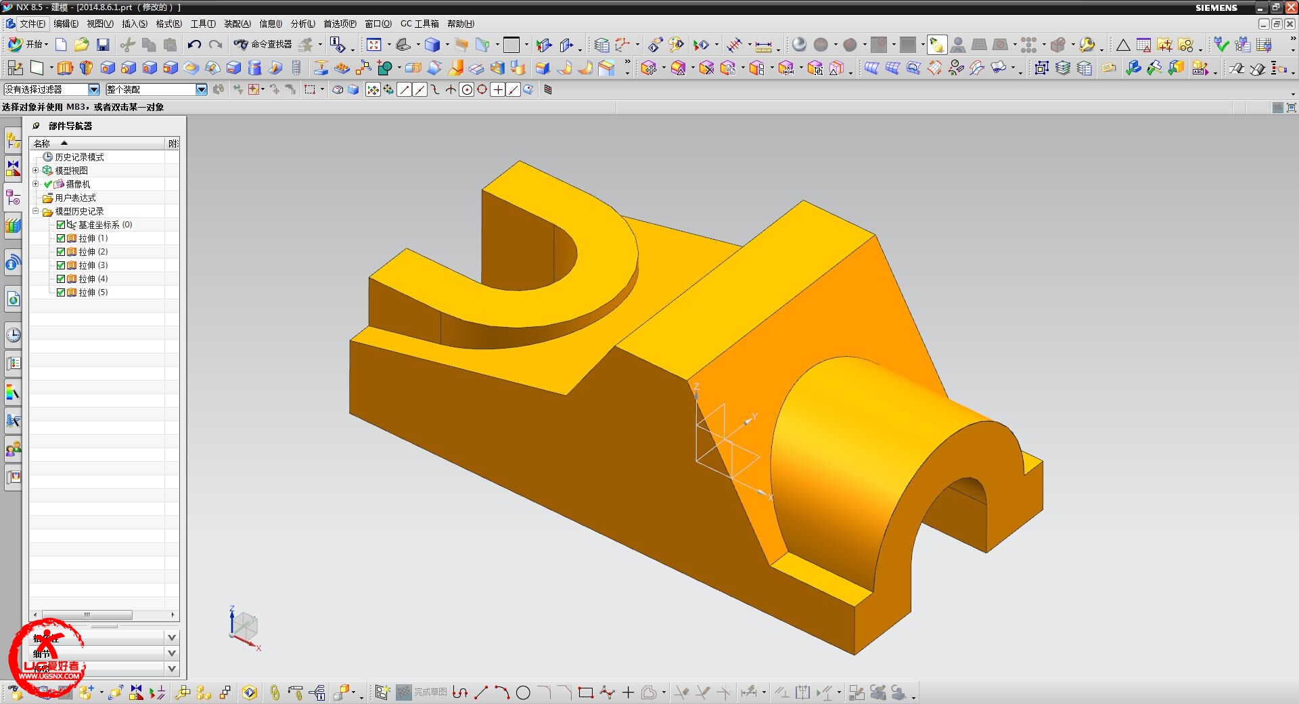The width and height of the screenshot is (1299, 704).
Task: Open the 视图(V) menu
Action: point(99,24)
